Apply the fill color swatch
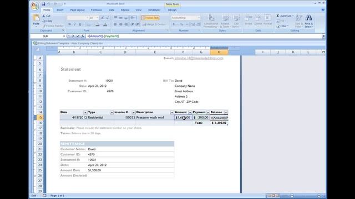Viewport: 355px width, 199px height. pos(98,24)
